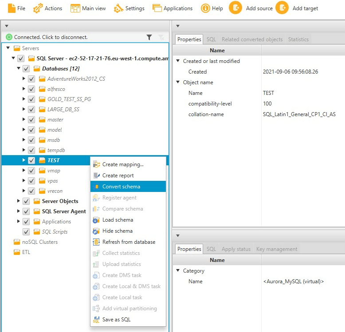Click the Actions toolbar icon

click(x=39, y=8)
